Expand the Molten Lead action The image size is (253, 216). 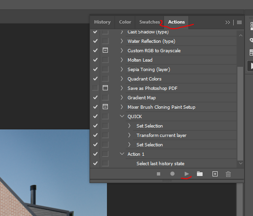tap(122, 60)
